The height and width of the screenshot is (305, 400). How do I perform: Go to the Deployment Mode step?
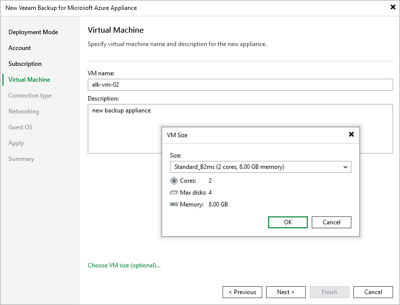click(33, 32)
